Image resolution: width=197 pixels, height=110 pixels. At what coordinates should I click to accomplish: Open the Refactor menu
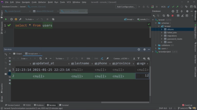[42, 2]
